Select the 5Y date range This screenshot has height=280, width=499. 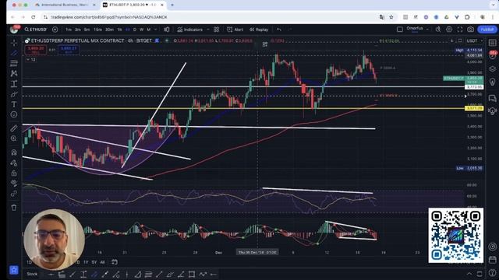click(x=94, y=262)
